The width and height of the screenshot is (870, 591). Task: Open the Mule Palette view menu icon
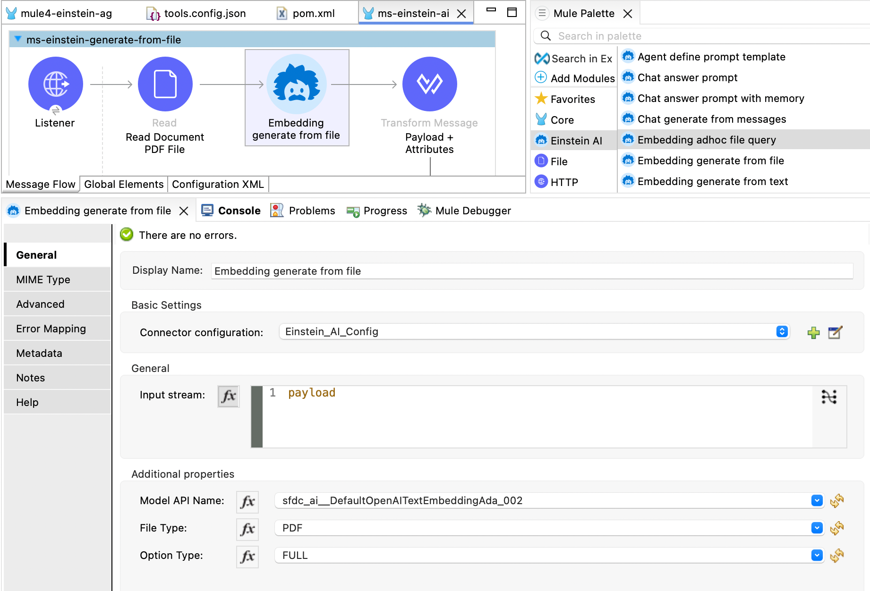[x=542, y=13]
